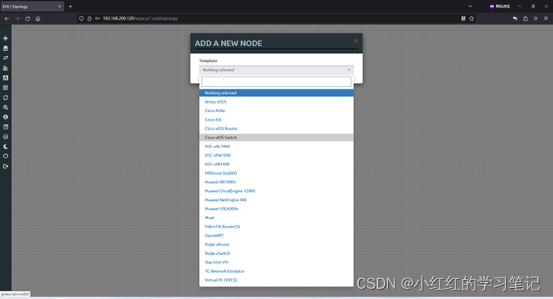Select Ruijie vSwitch template
The height and width of the screenshot is (299, 553).
[x=276, y=254]
